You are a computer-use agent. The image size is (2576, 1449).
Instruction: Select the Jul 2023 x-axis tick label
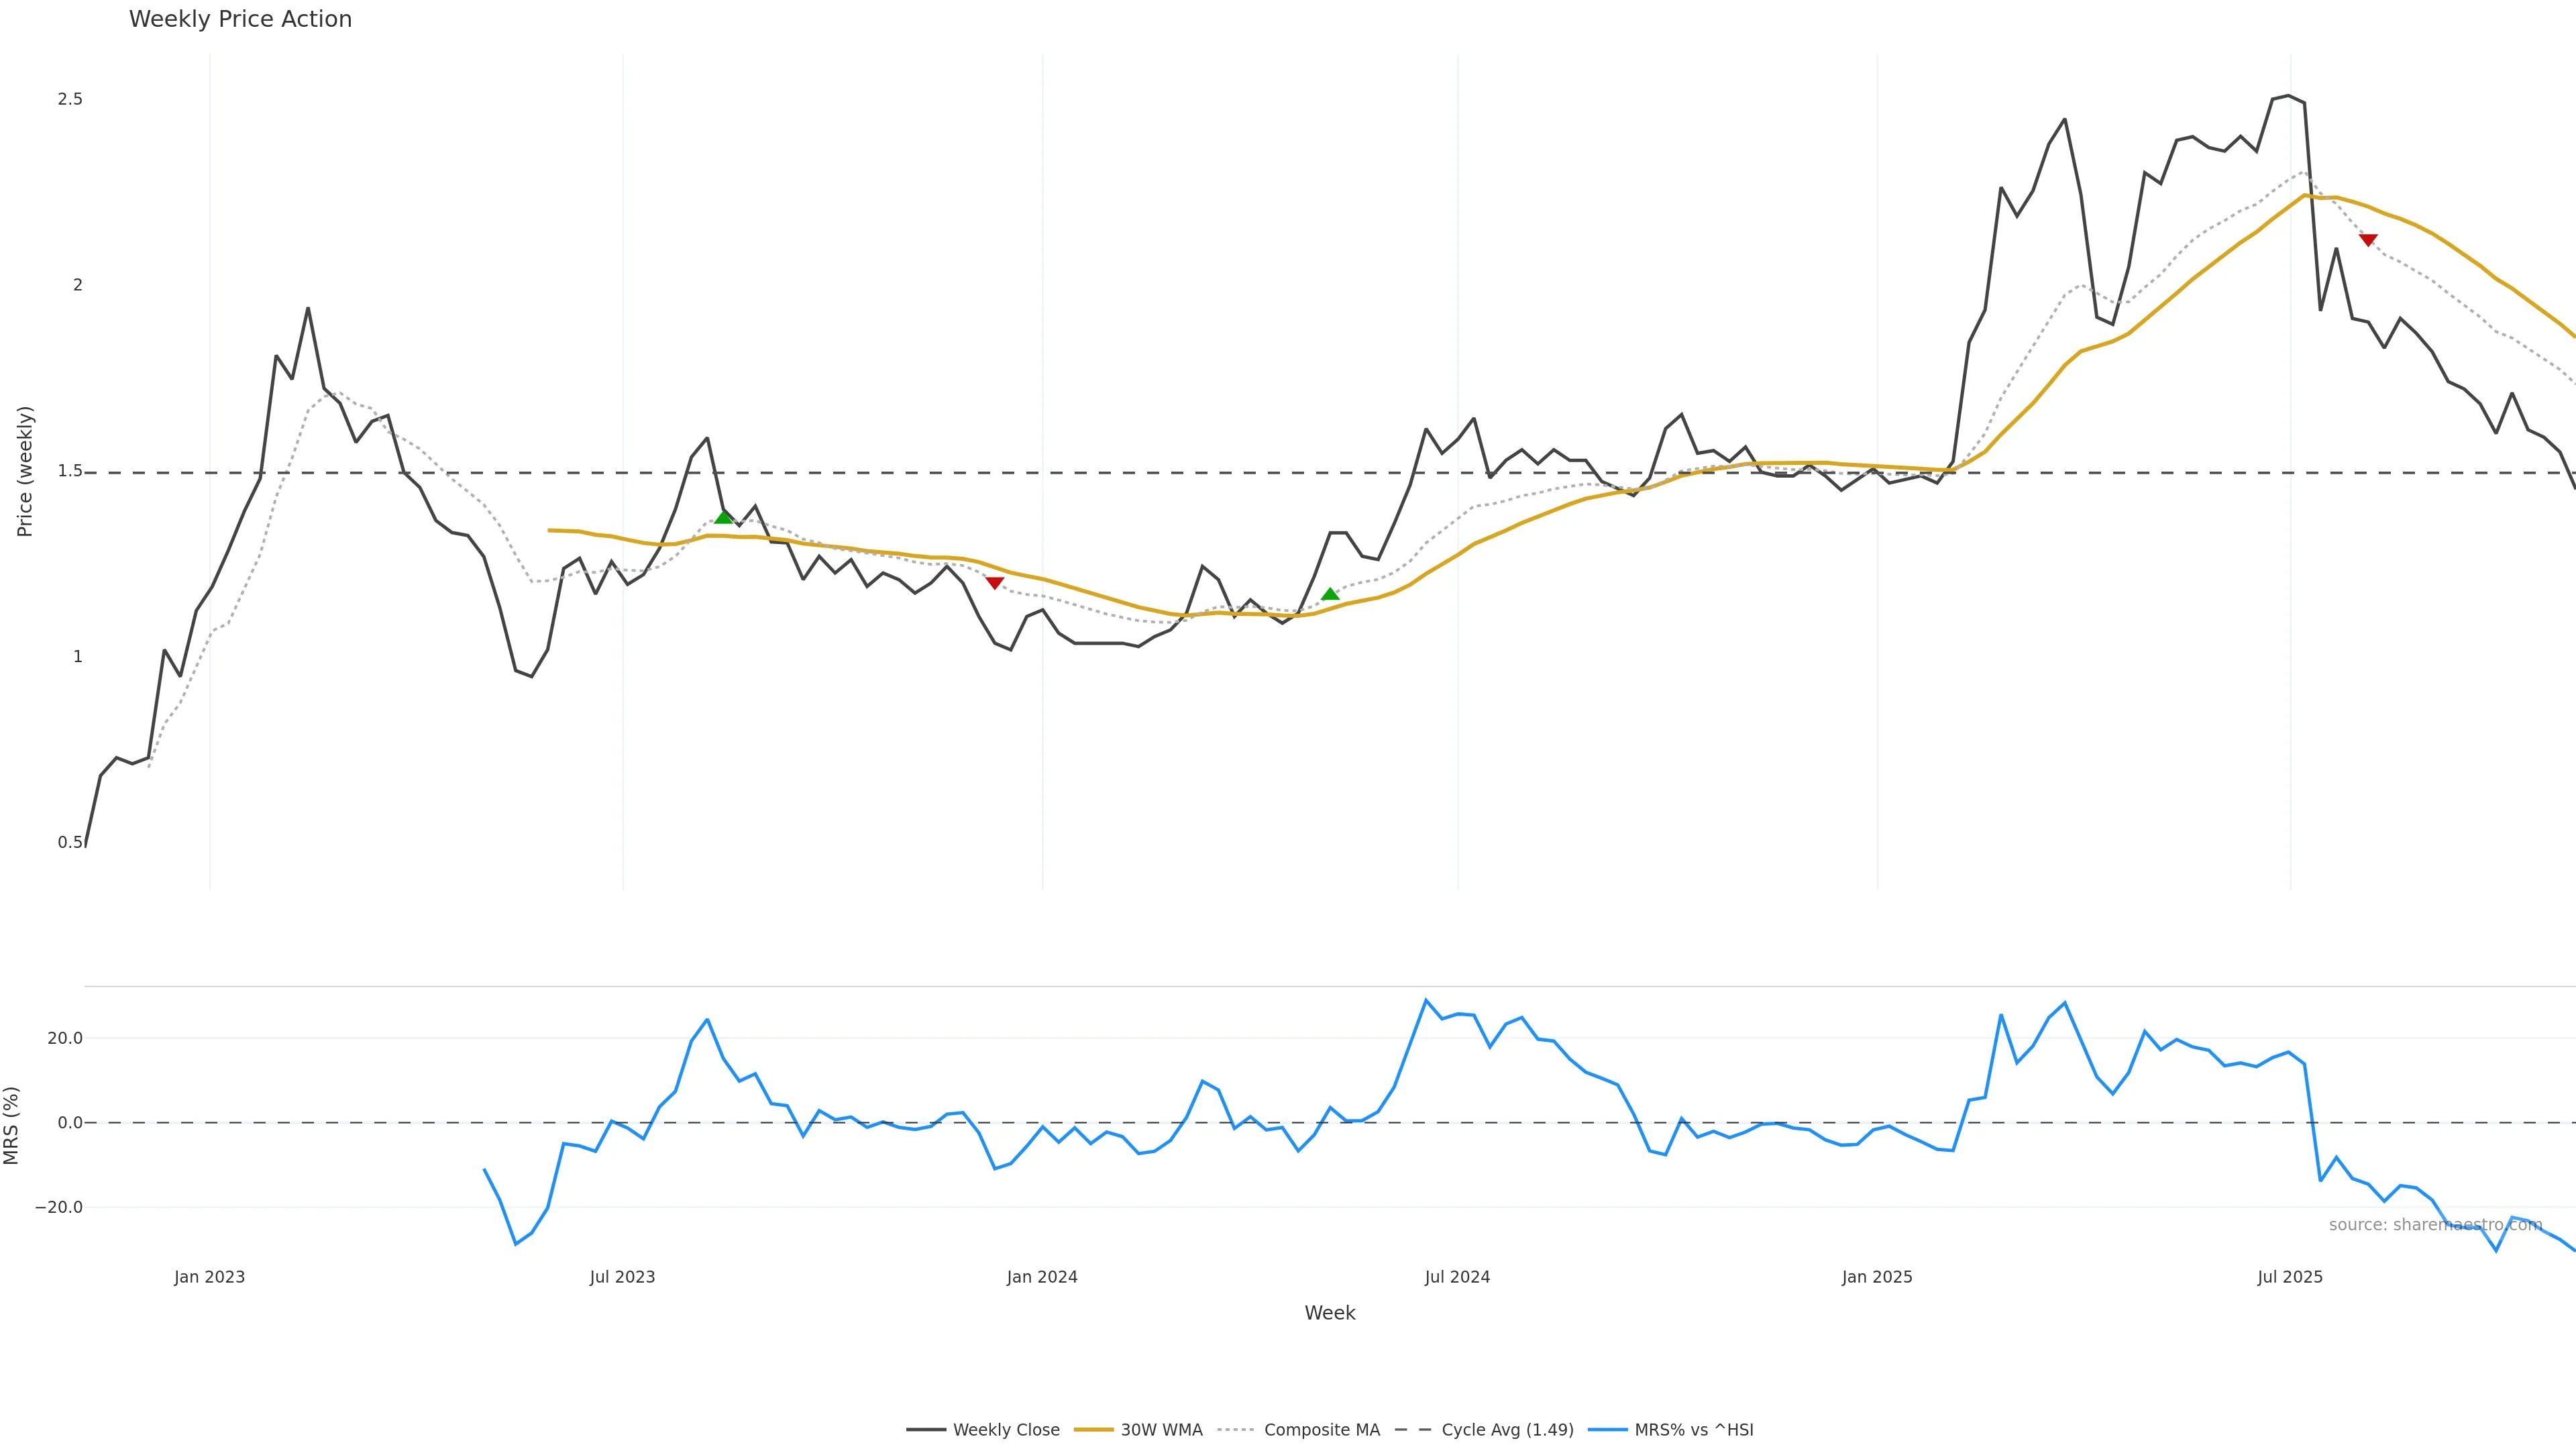point(622,1277)
